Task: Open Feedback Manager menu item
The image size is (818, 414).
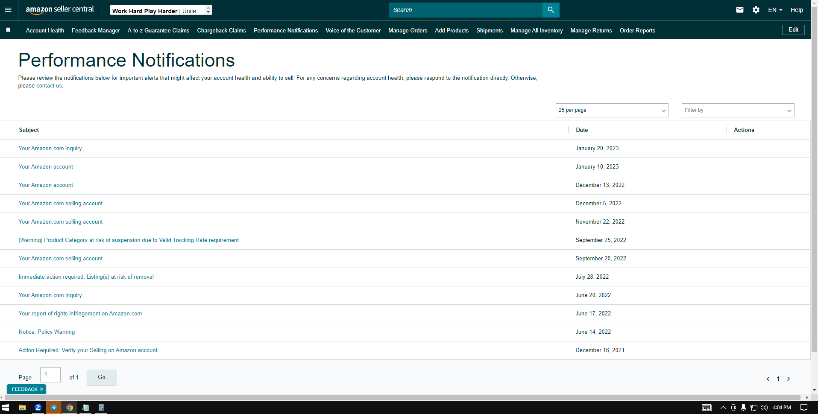Action: pyautogui.click(x=96, y=30)
